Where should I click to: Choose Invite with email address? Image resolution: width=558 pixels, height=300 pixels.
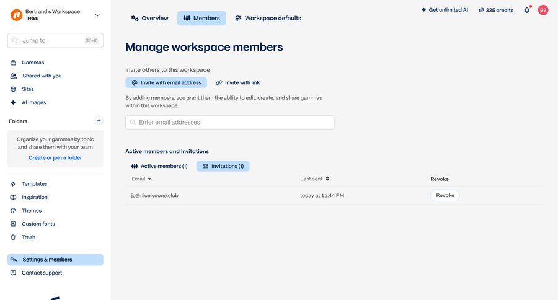(166, 82)
